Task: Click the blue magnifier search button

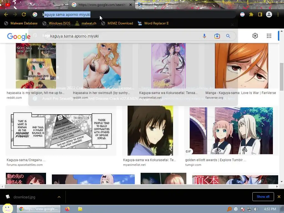Action: [228, 36]
